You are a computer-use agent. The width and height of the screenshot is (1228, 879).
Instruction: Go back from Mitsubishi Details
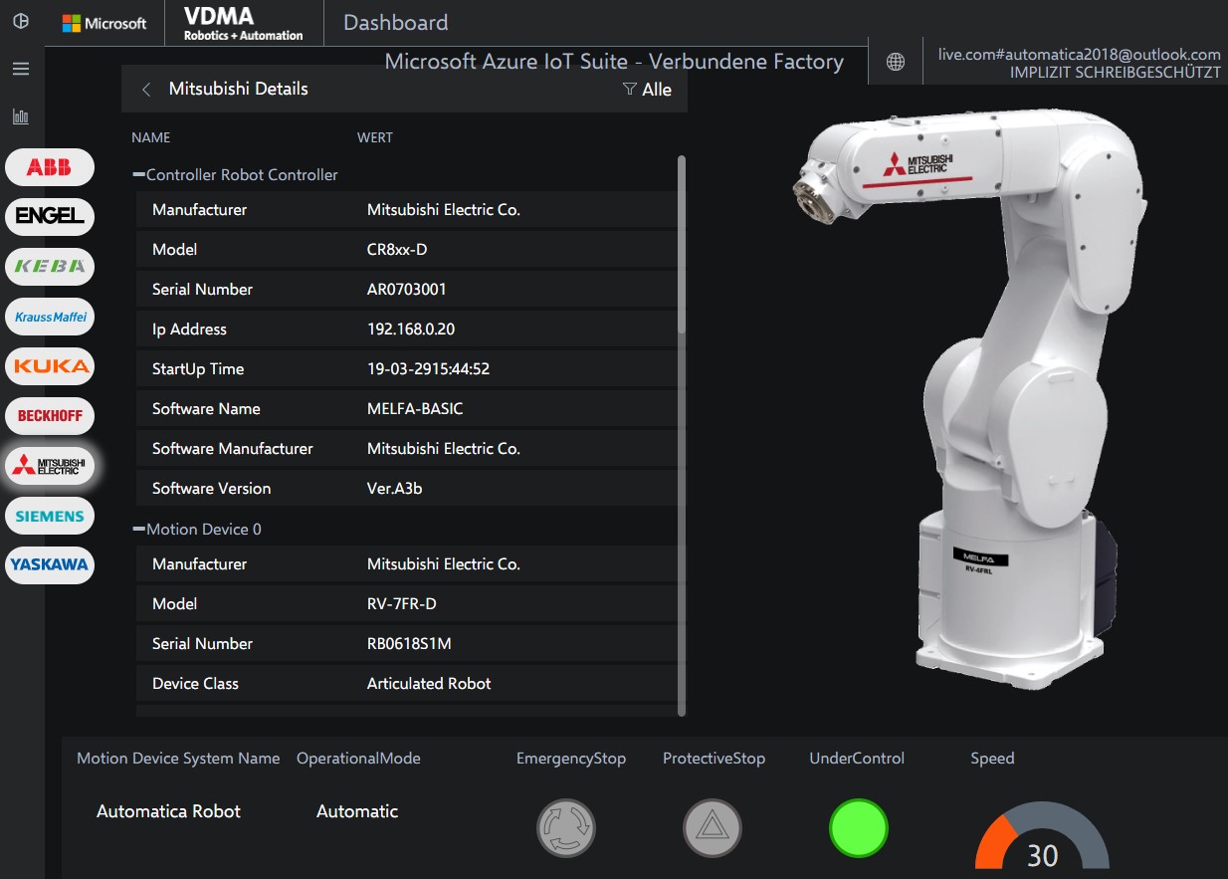(x=145, y=89)
